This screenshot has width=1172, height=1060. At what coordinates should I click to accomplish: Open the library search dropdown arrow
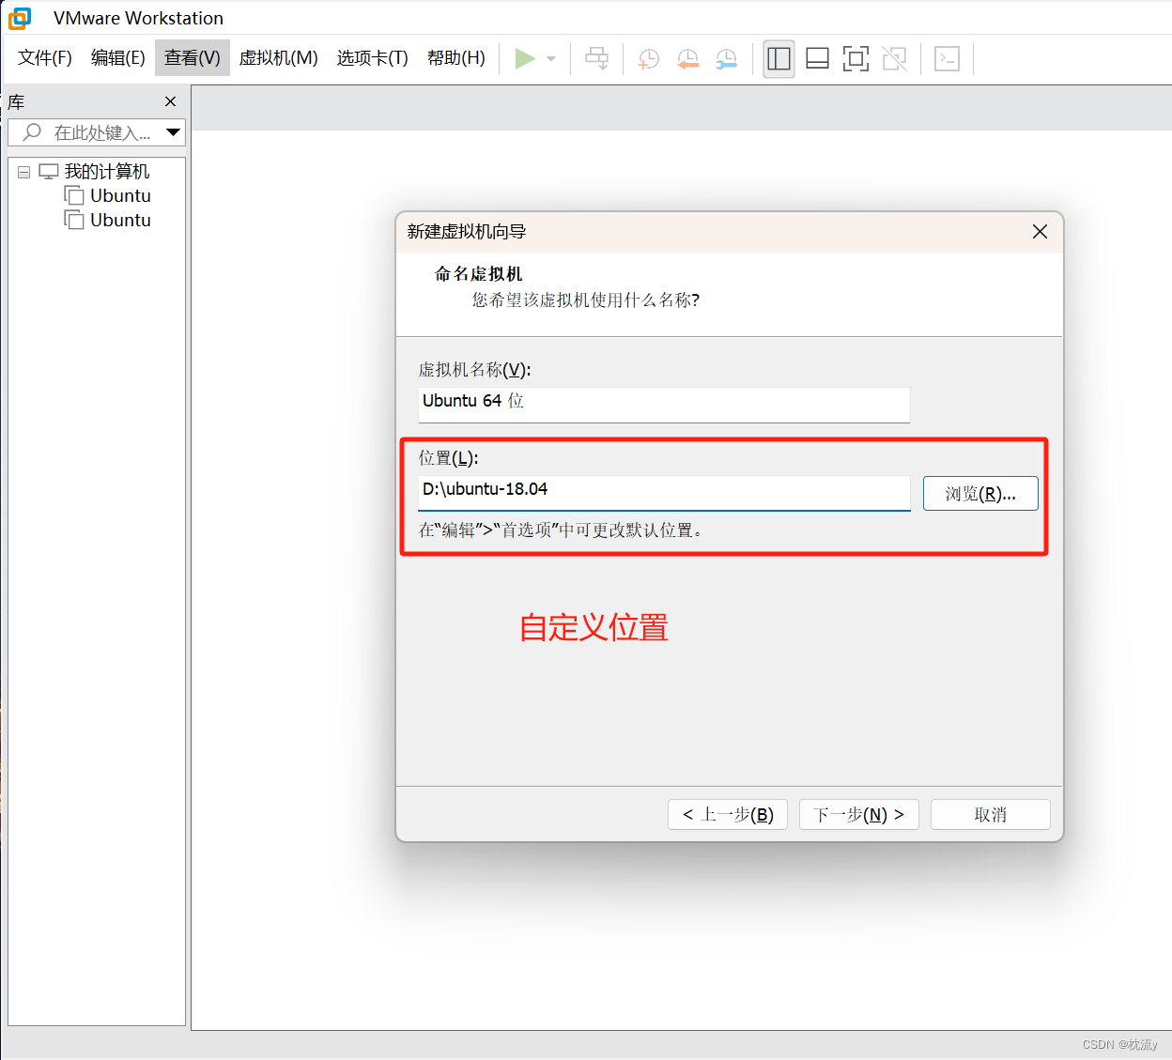(x=173, y=132)
